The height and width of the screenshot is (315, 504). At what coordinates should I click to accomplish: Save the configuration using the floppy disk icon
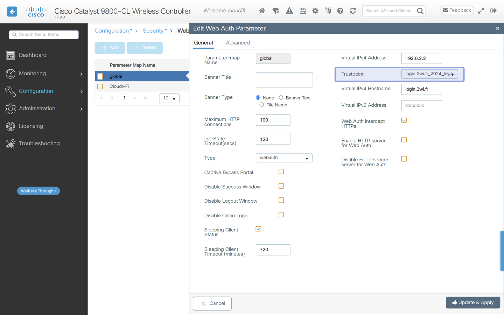click(302, 10)
